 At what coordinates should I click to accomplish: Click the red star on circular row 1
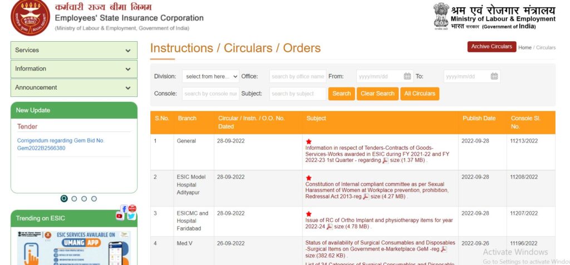point(308,141)
